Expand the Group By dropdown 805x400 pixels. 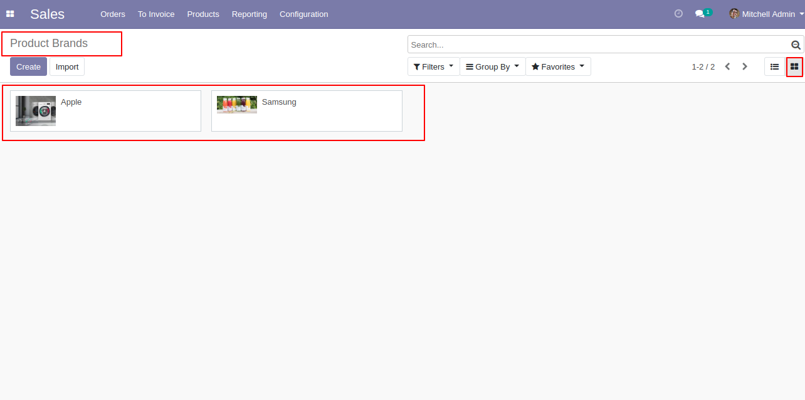pyautogui.click(x=492, y=66)
